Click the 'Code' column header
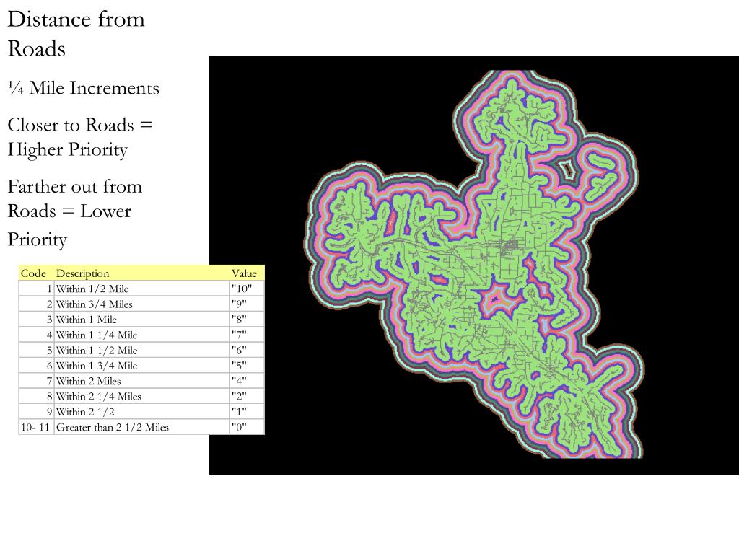This screenshot has height=554, width=739. (36, 273)
